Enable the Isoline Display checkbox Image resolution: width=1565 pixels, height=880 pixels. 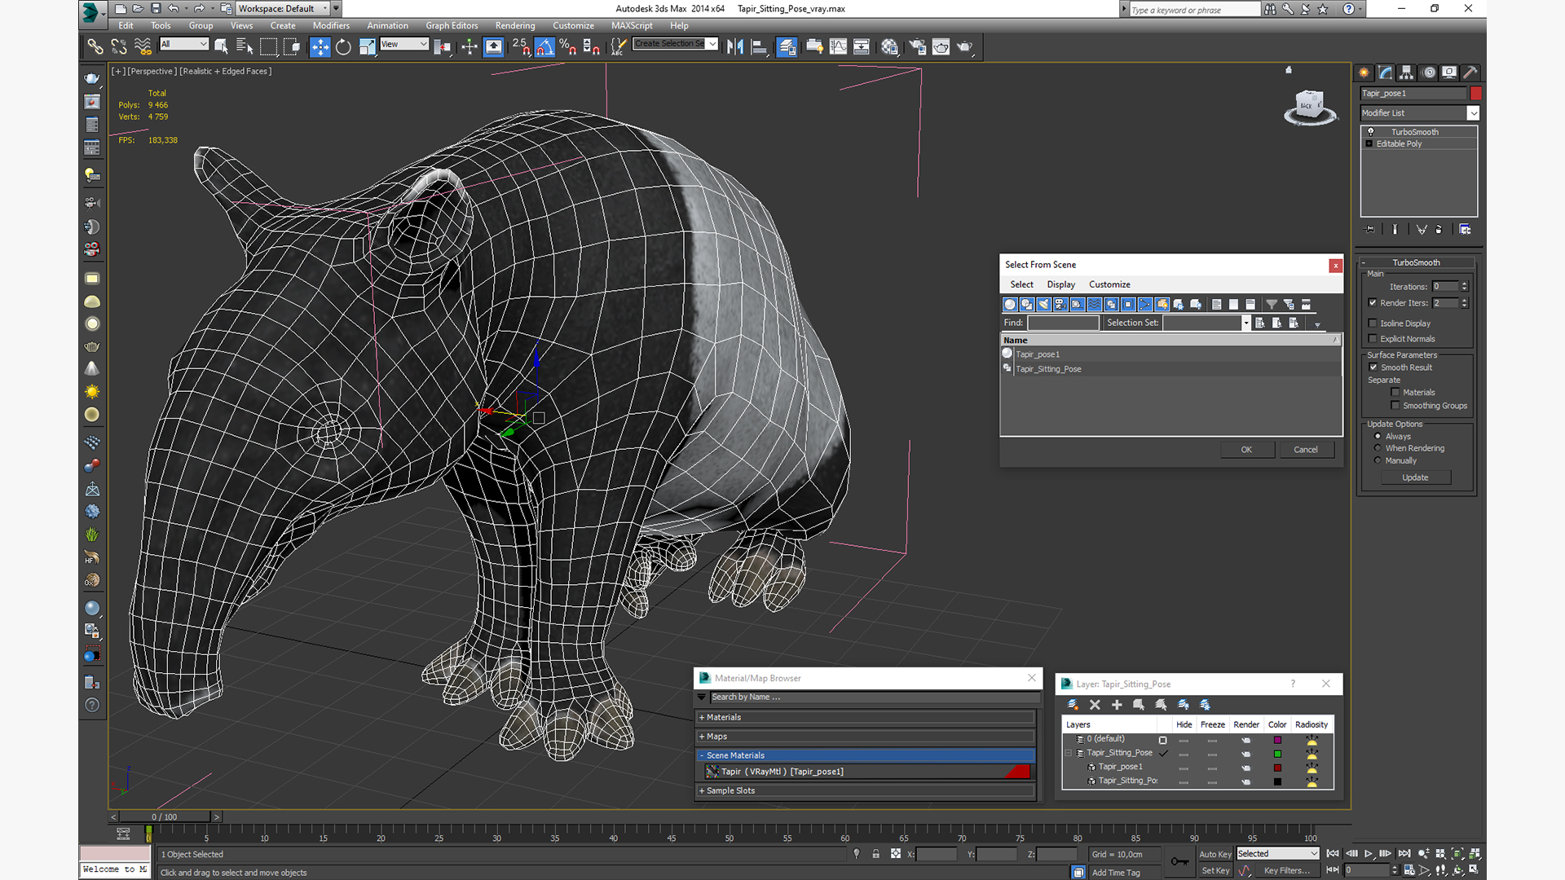(1373, 323)
